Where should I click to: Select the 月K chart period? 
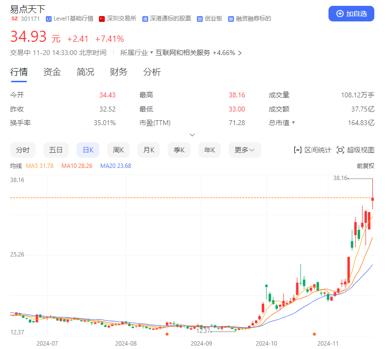pyautogui.click(x=149, y=150)
